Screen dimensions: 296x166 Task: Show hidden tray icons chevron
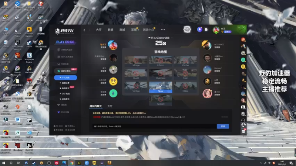(x=261, y=163)
